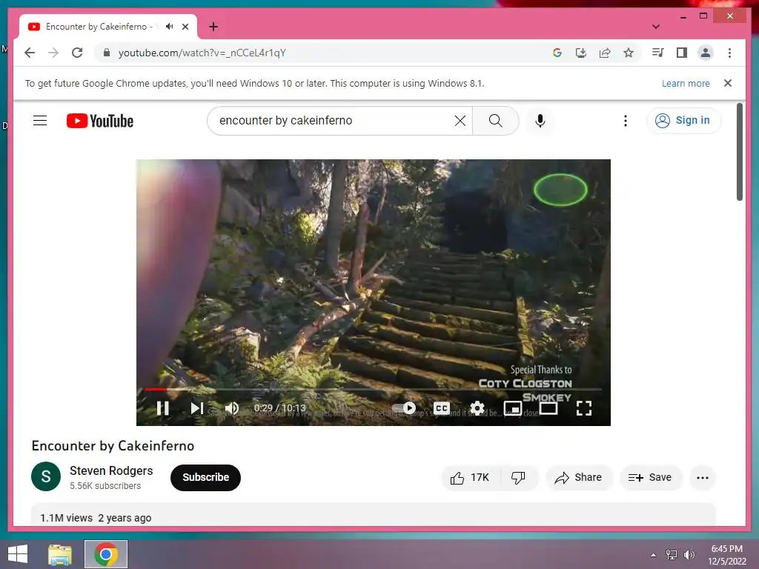This screenshot has width=759, height=569.
Task: Open more actions ellipsis beside Save
Action: (703, 478)
